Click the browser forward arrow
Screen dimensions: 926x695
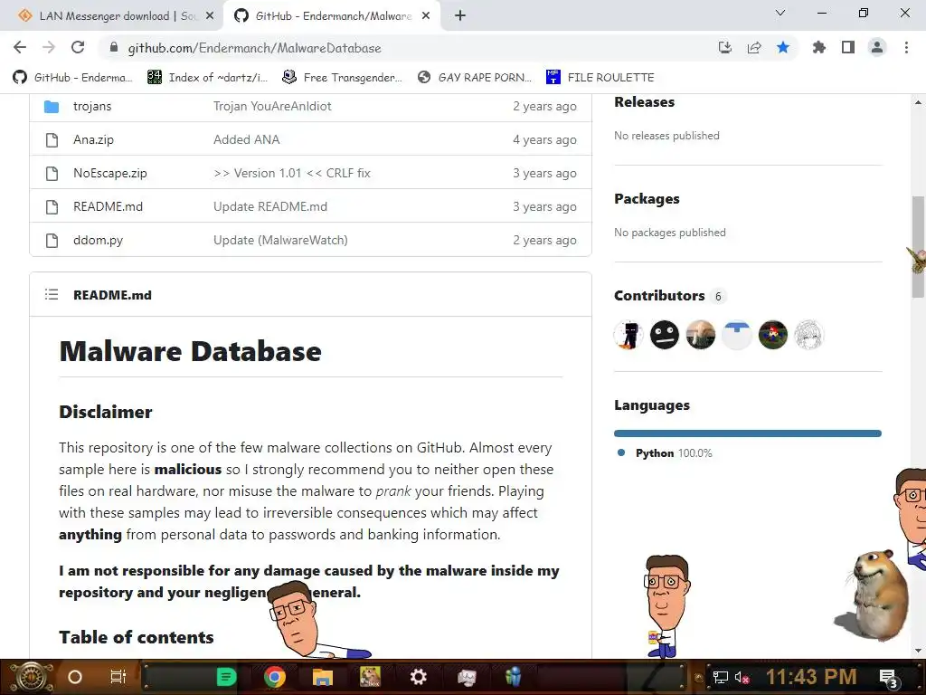[49, 47]
